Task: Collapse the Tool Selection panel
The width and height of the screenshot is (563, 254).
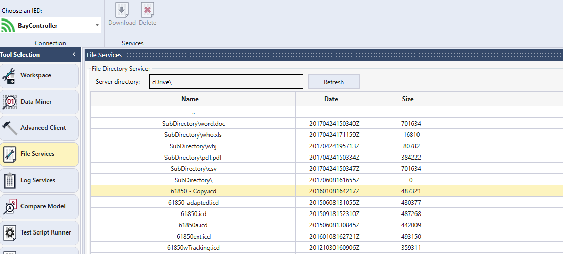Action: pyautogui.click(x=74, y=55)
